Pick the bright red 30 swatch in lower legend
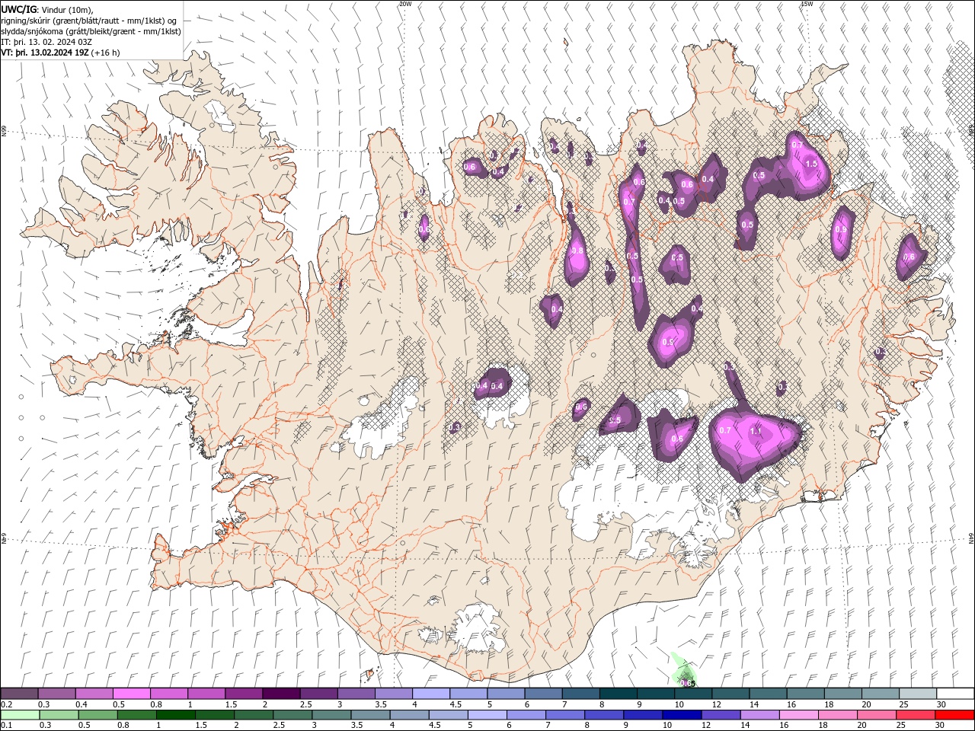 click(x=954, y=715)
